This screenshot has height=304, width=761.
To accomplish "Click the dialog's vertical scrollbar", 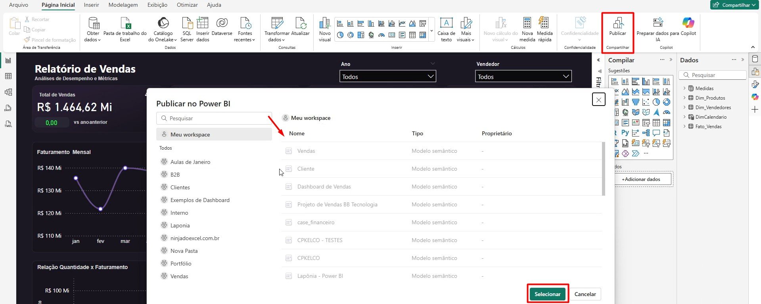I will tap(604, 169).
